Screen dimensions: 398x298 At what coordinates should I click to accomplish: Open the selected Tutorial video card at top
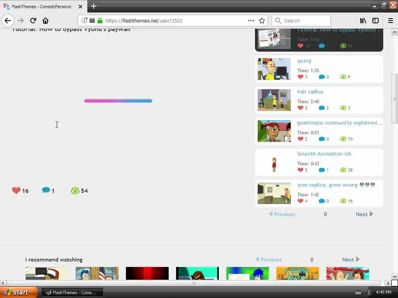[319, 39]
